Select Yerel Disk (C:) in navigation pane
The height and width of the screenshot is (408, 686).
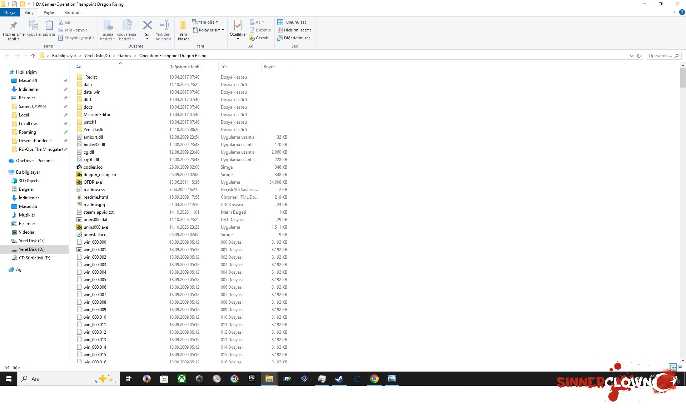point(32,241)
